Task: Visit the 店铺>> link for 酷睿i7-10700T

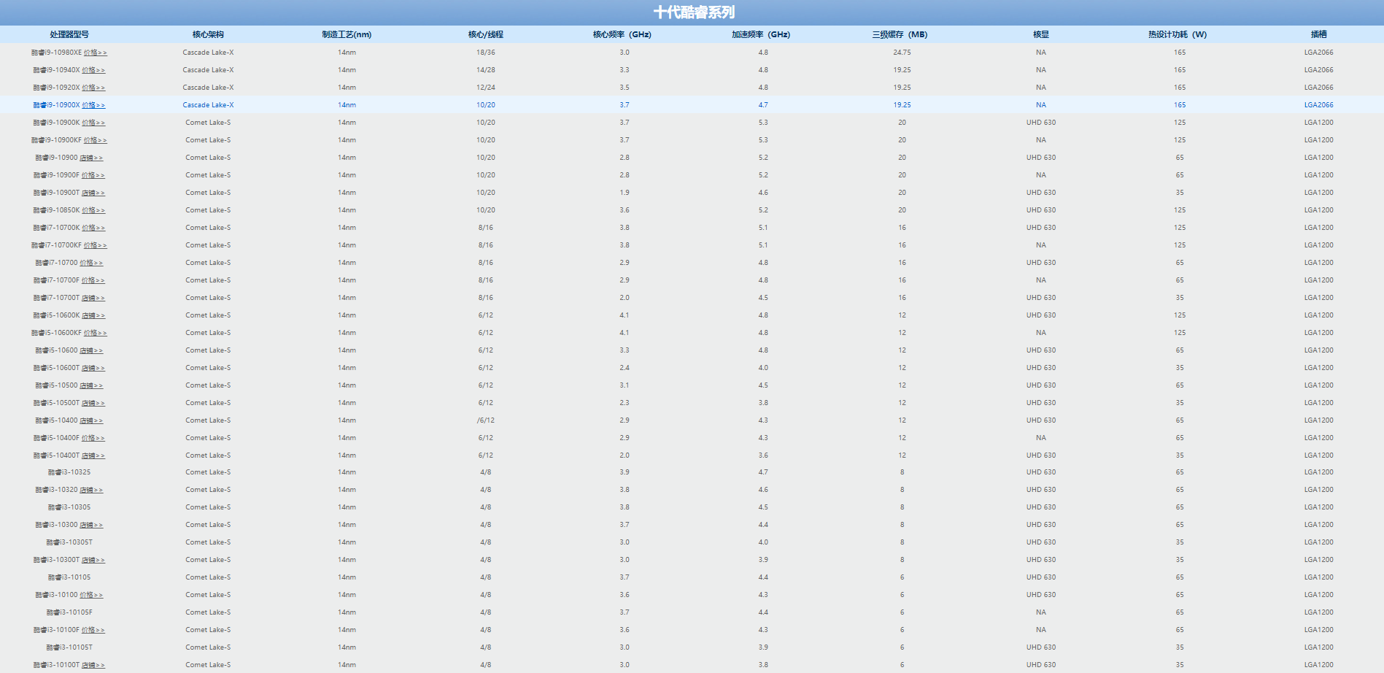Action: 93,298
